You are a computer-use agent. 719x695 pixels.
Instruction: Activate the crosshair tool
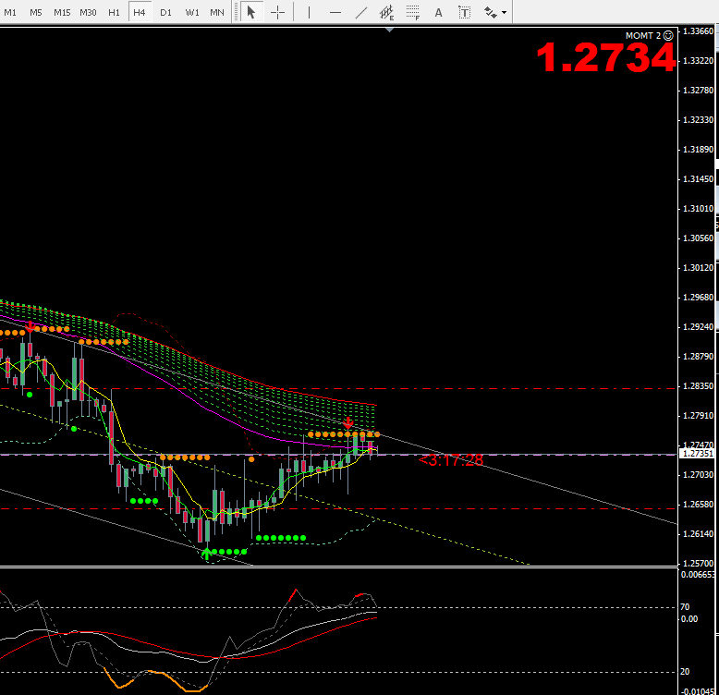pyautogui.click(x=277, y=13)
